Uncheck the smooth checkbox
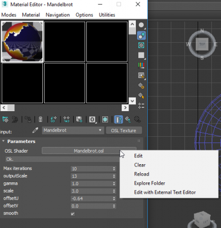The image size is (221, 228). click(x=73, y=214)
